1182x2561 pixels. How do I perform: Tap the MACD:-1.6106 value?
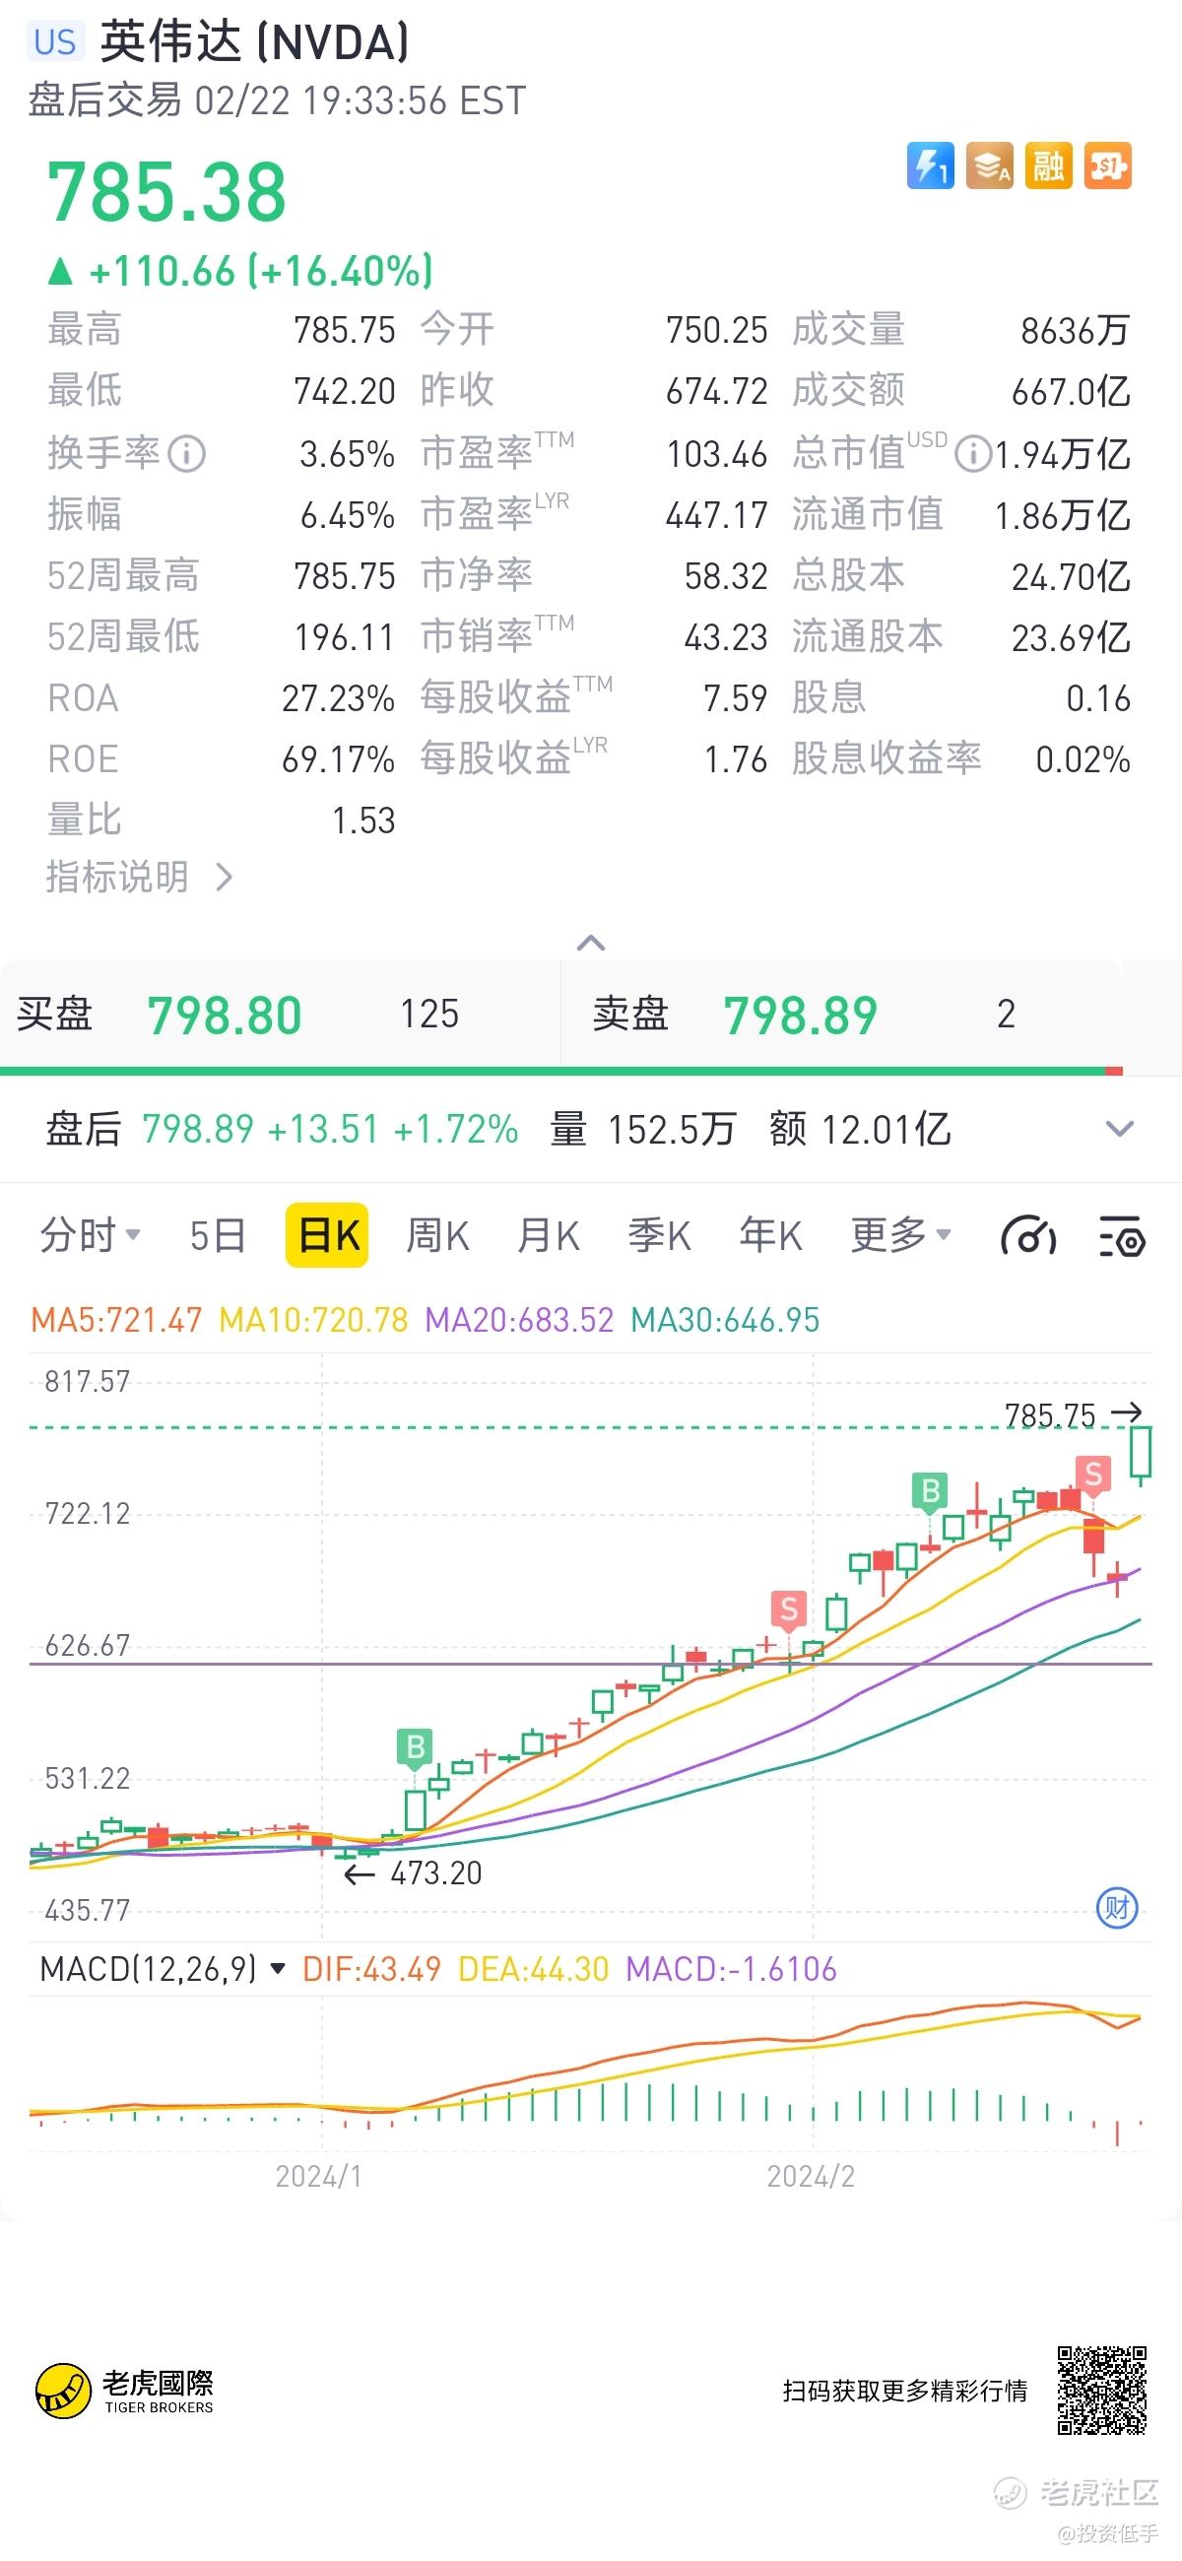click(732, 1968)
